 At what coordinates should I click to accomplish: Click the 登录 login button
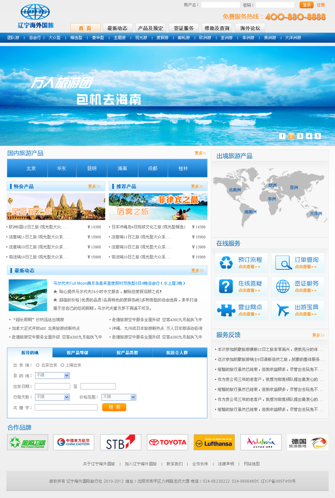[306, 5]
